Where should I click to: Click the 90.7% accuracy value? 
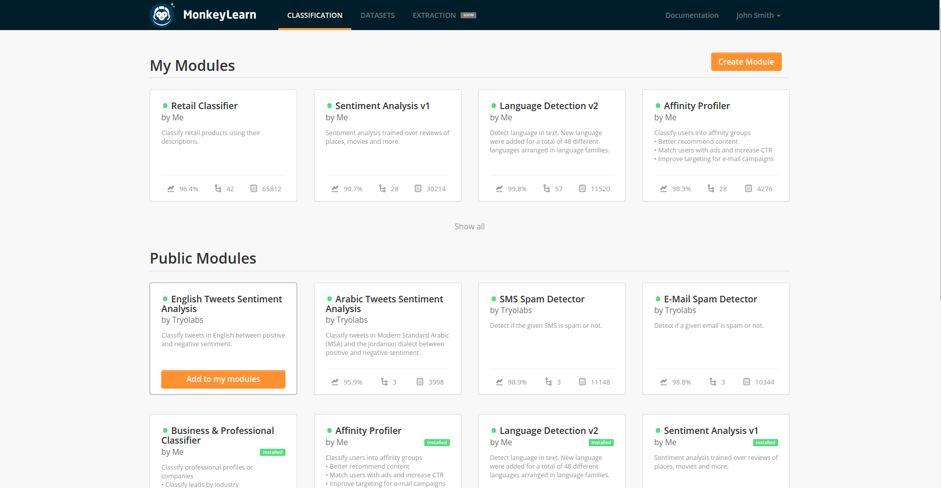tap(353, 189)
